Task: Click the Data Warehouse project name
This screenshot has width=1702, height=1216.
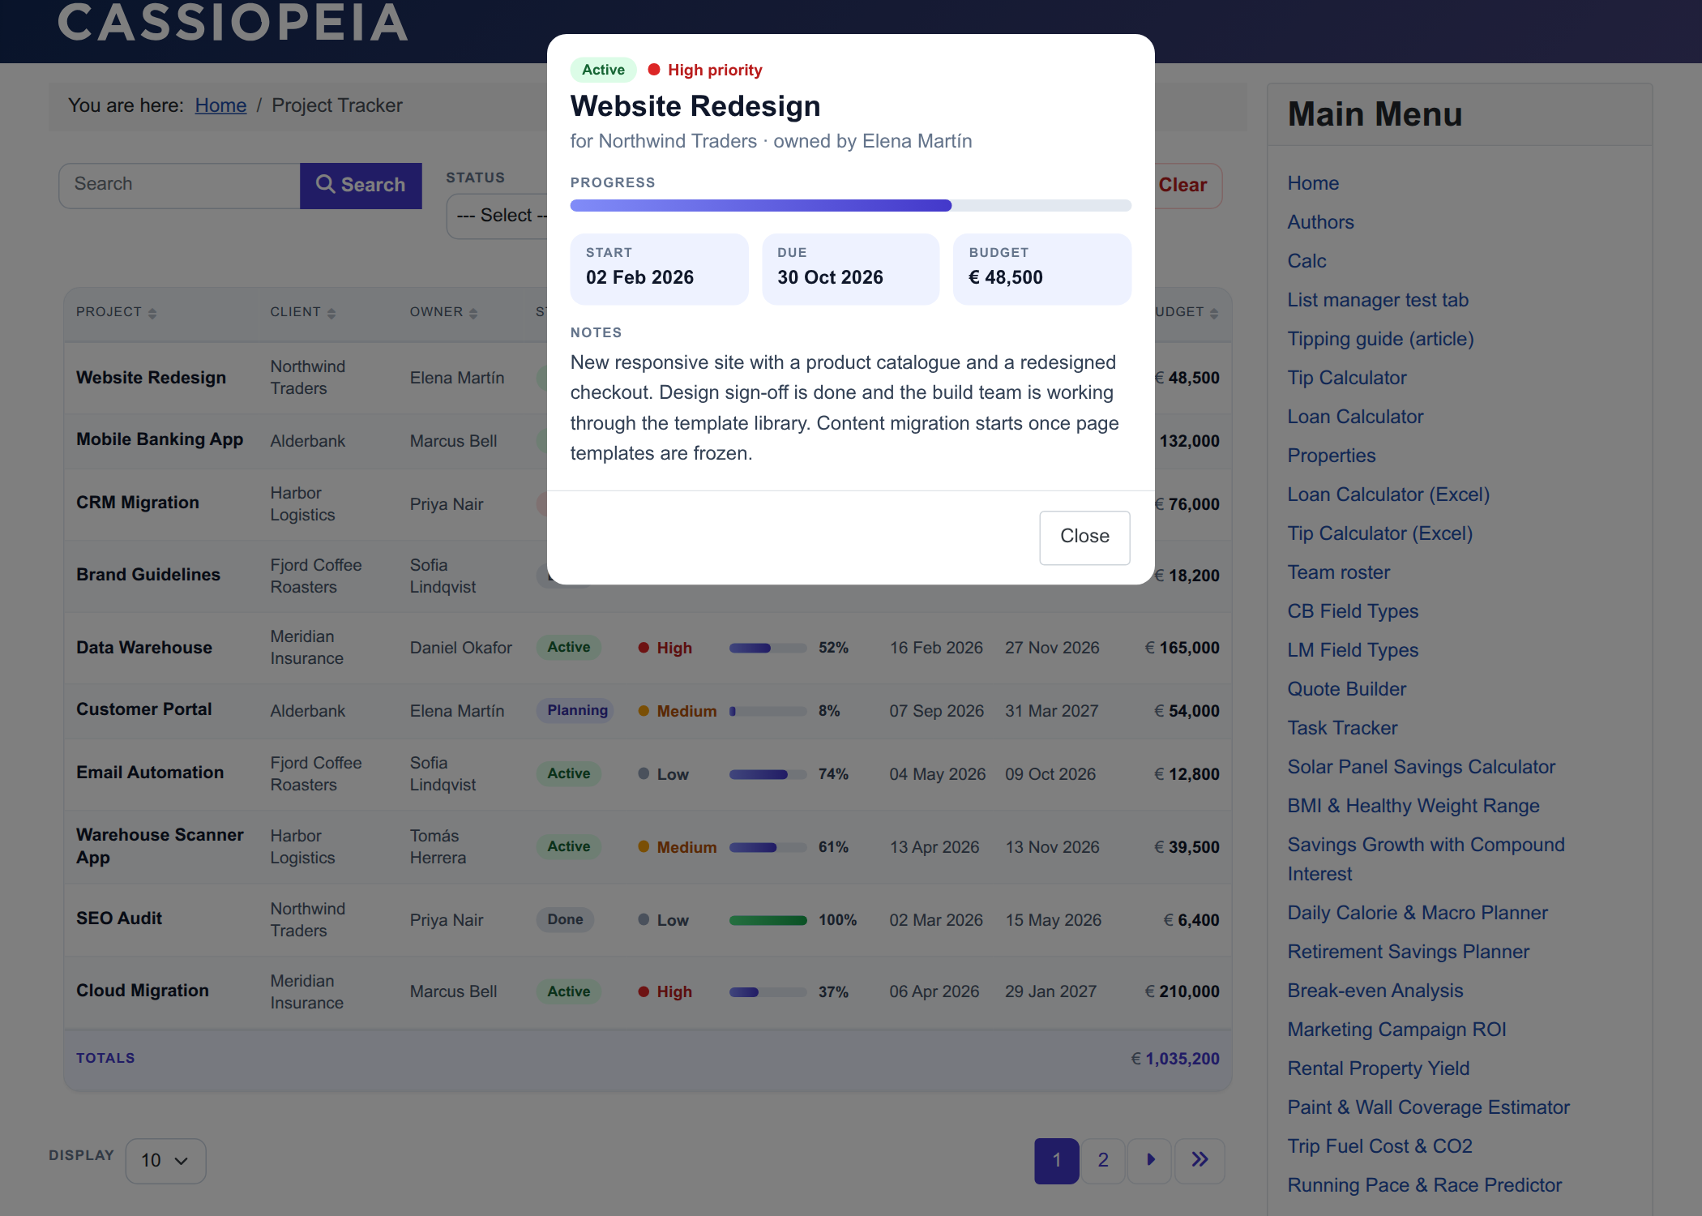Action: (144, 648)
